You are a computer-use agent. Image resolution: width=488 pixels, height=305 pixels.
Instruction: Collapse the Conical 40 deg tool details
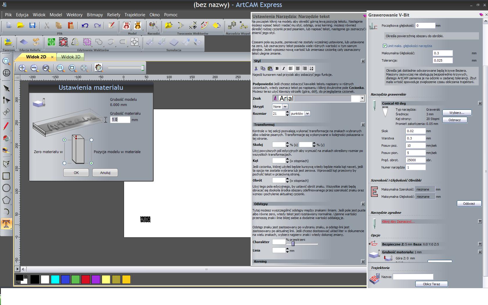pos(480,103)
